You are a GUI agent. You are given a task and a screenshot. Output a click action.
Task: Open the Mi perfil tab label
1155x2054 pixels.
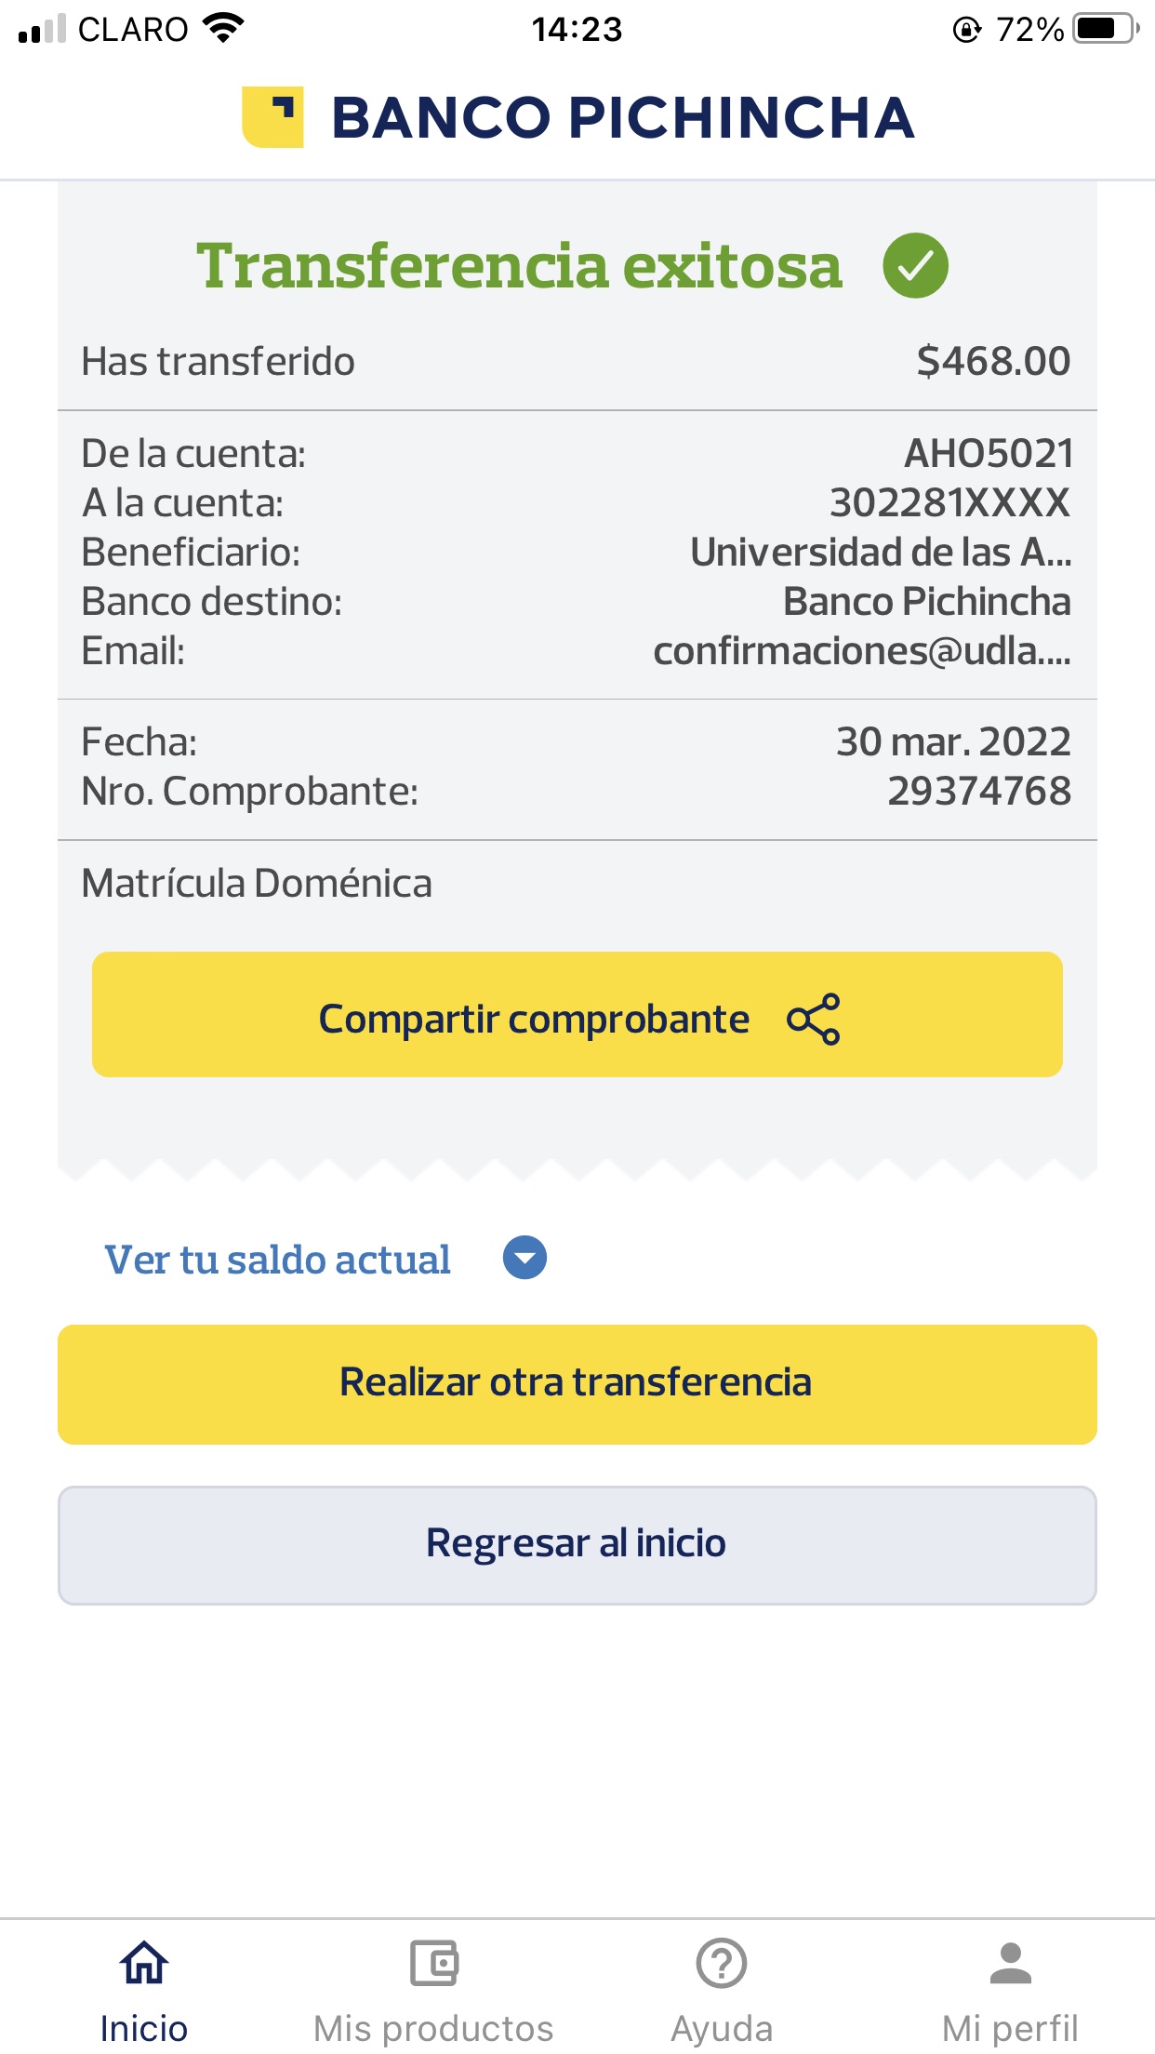tap(1011, 2028)
